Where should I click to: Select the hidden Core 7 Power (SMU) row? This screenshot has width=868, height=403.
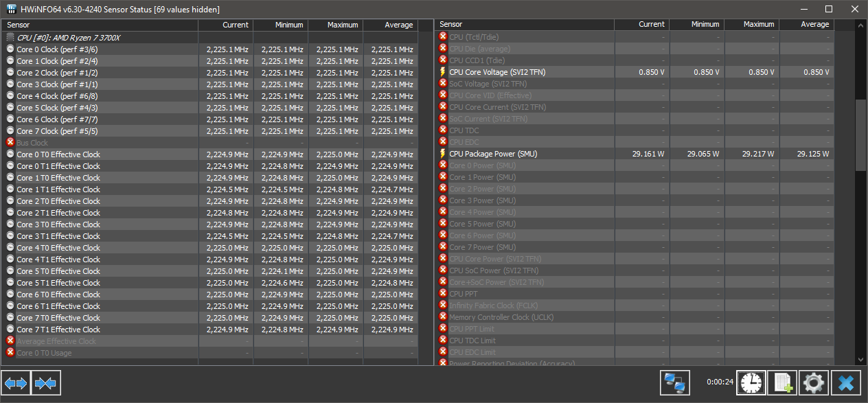point(635,247)
